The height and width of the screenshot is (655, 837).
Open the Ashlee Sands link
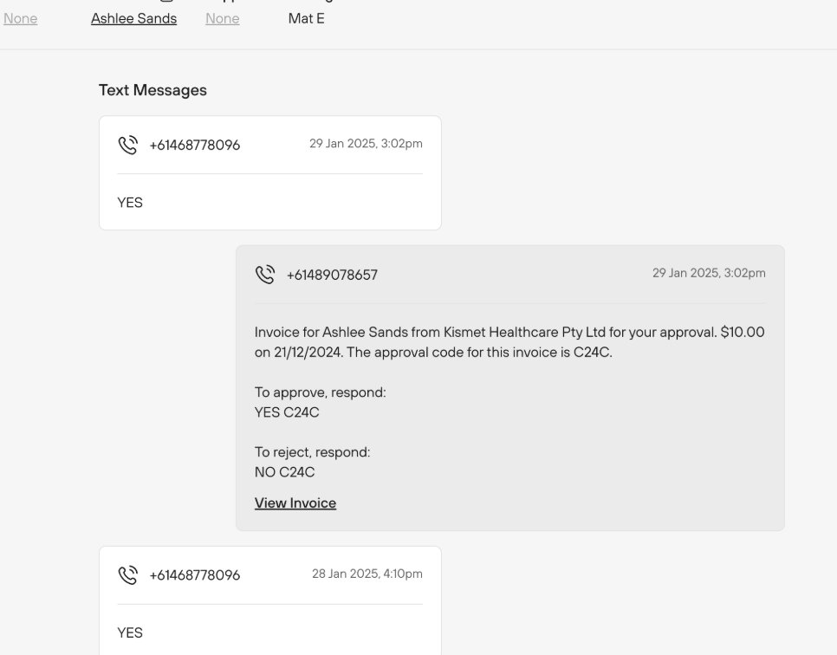134,19
